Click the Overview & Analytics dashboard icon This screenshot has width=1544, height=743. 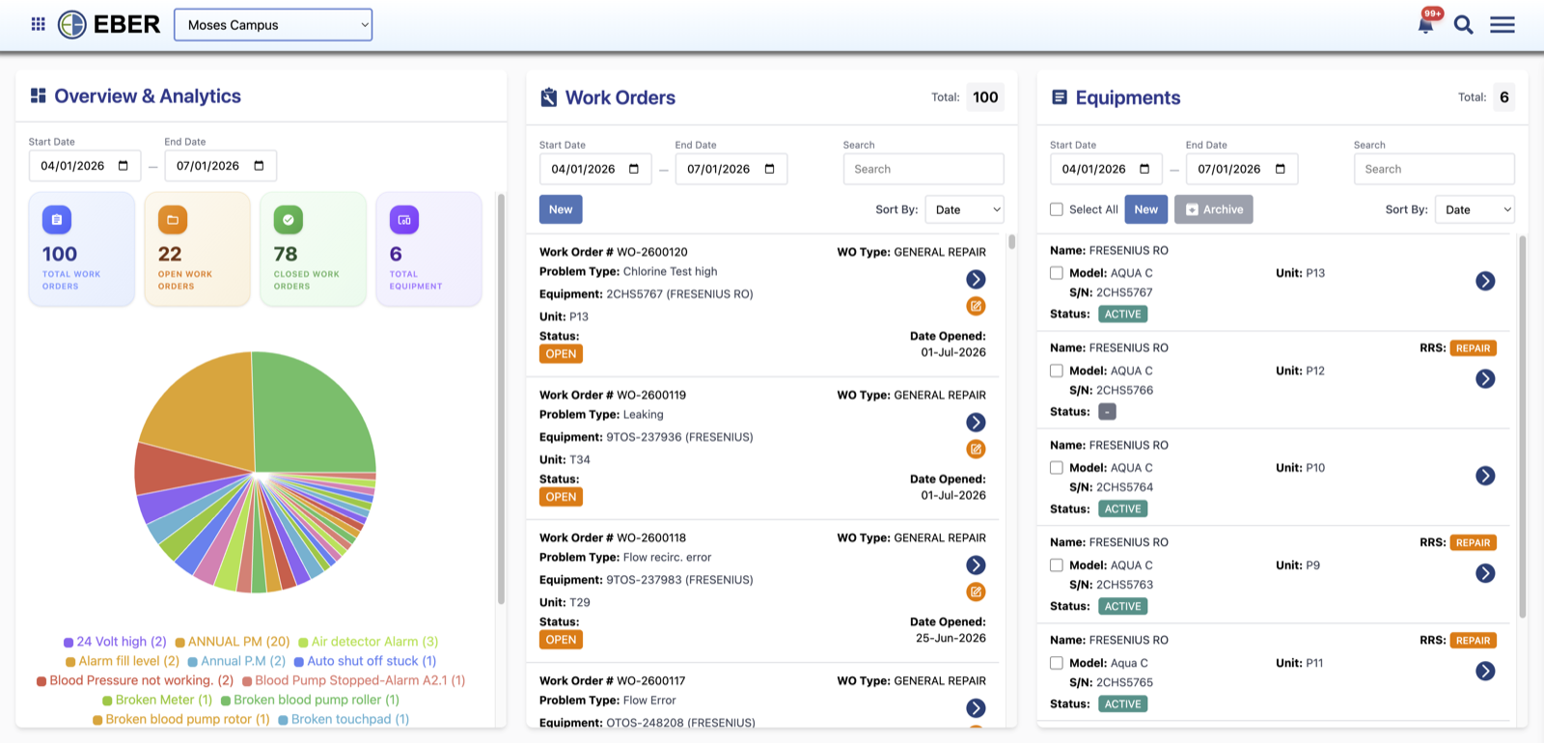[x=39, y=96]
